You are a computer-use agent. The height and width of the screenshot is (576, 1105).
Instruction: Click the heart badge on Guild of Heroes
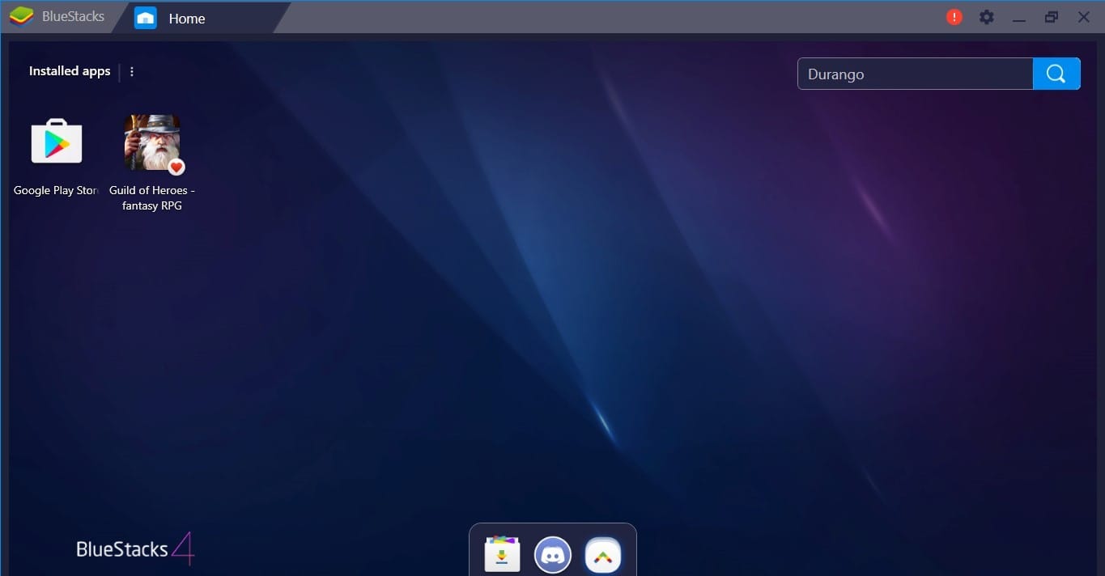point(176,167)
